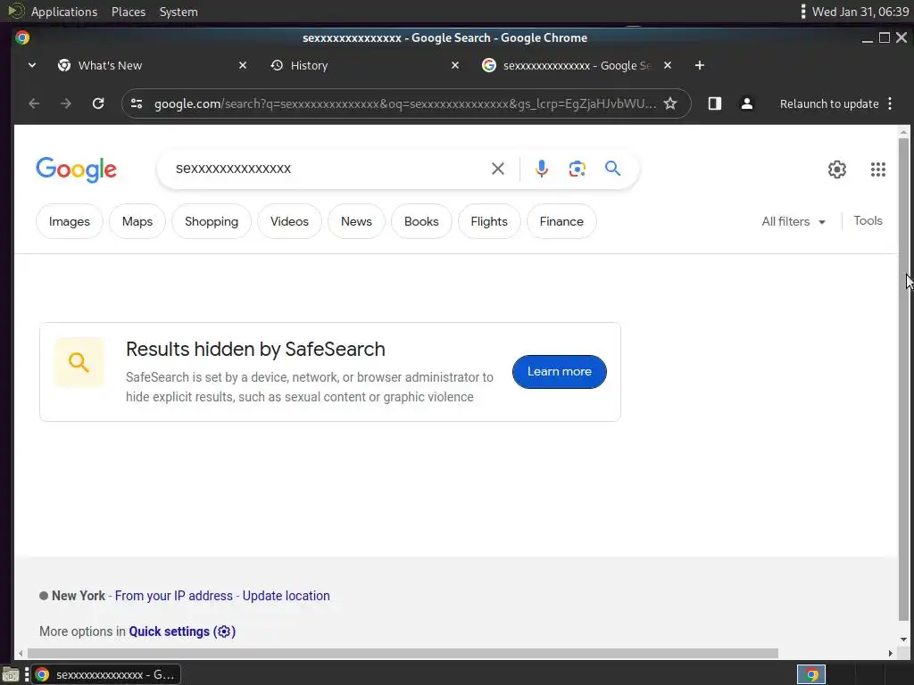Viewport: 914px width, 685px height.
Task: Clear the search box with the X
Action: point(498,169)
